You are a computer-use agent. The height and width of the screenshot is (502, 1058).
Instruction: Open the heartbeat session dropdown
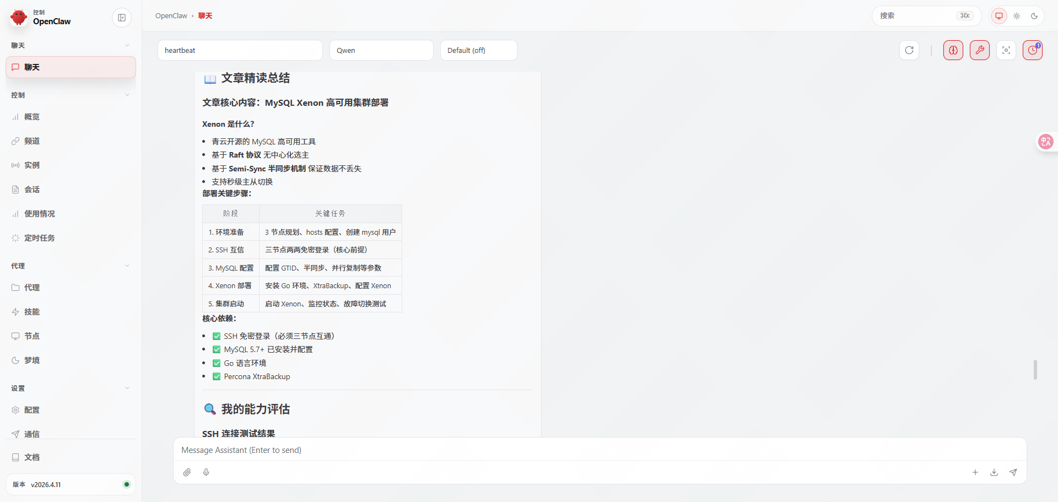point(240,50)
